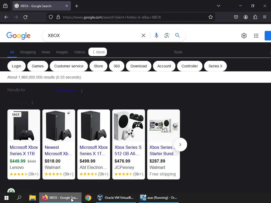
Task: Switch to asas [Running] VM window
Action: click(x=159, y=198)
